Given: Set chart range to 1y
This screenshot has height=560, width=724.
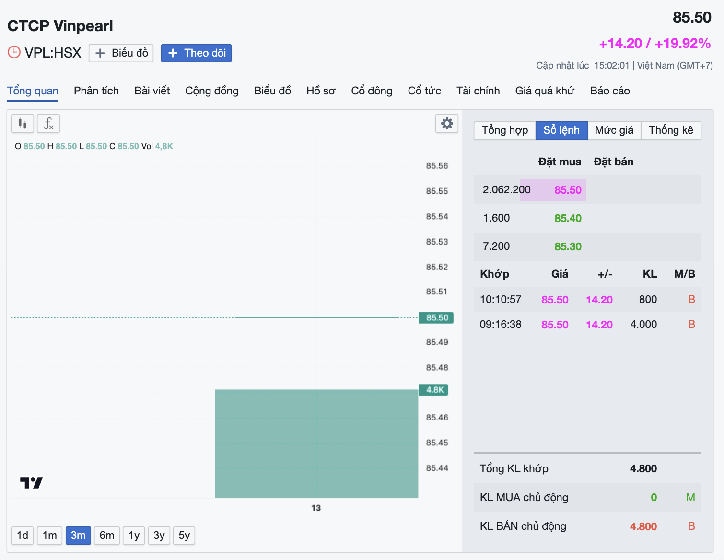Looking at the screenshot, I should (x=134, y=536).
